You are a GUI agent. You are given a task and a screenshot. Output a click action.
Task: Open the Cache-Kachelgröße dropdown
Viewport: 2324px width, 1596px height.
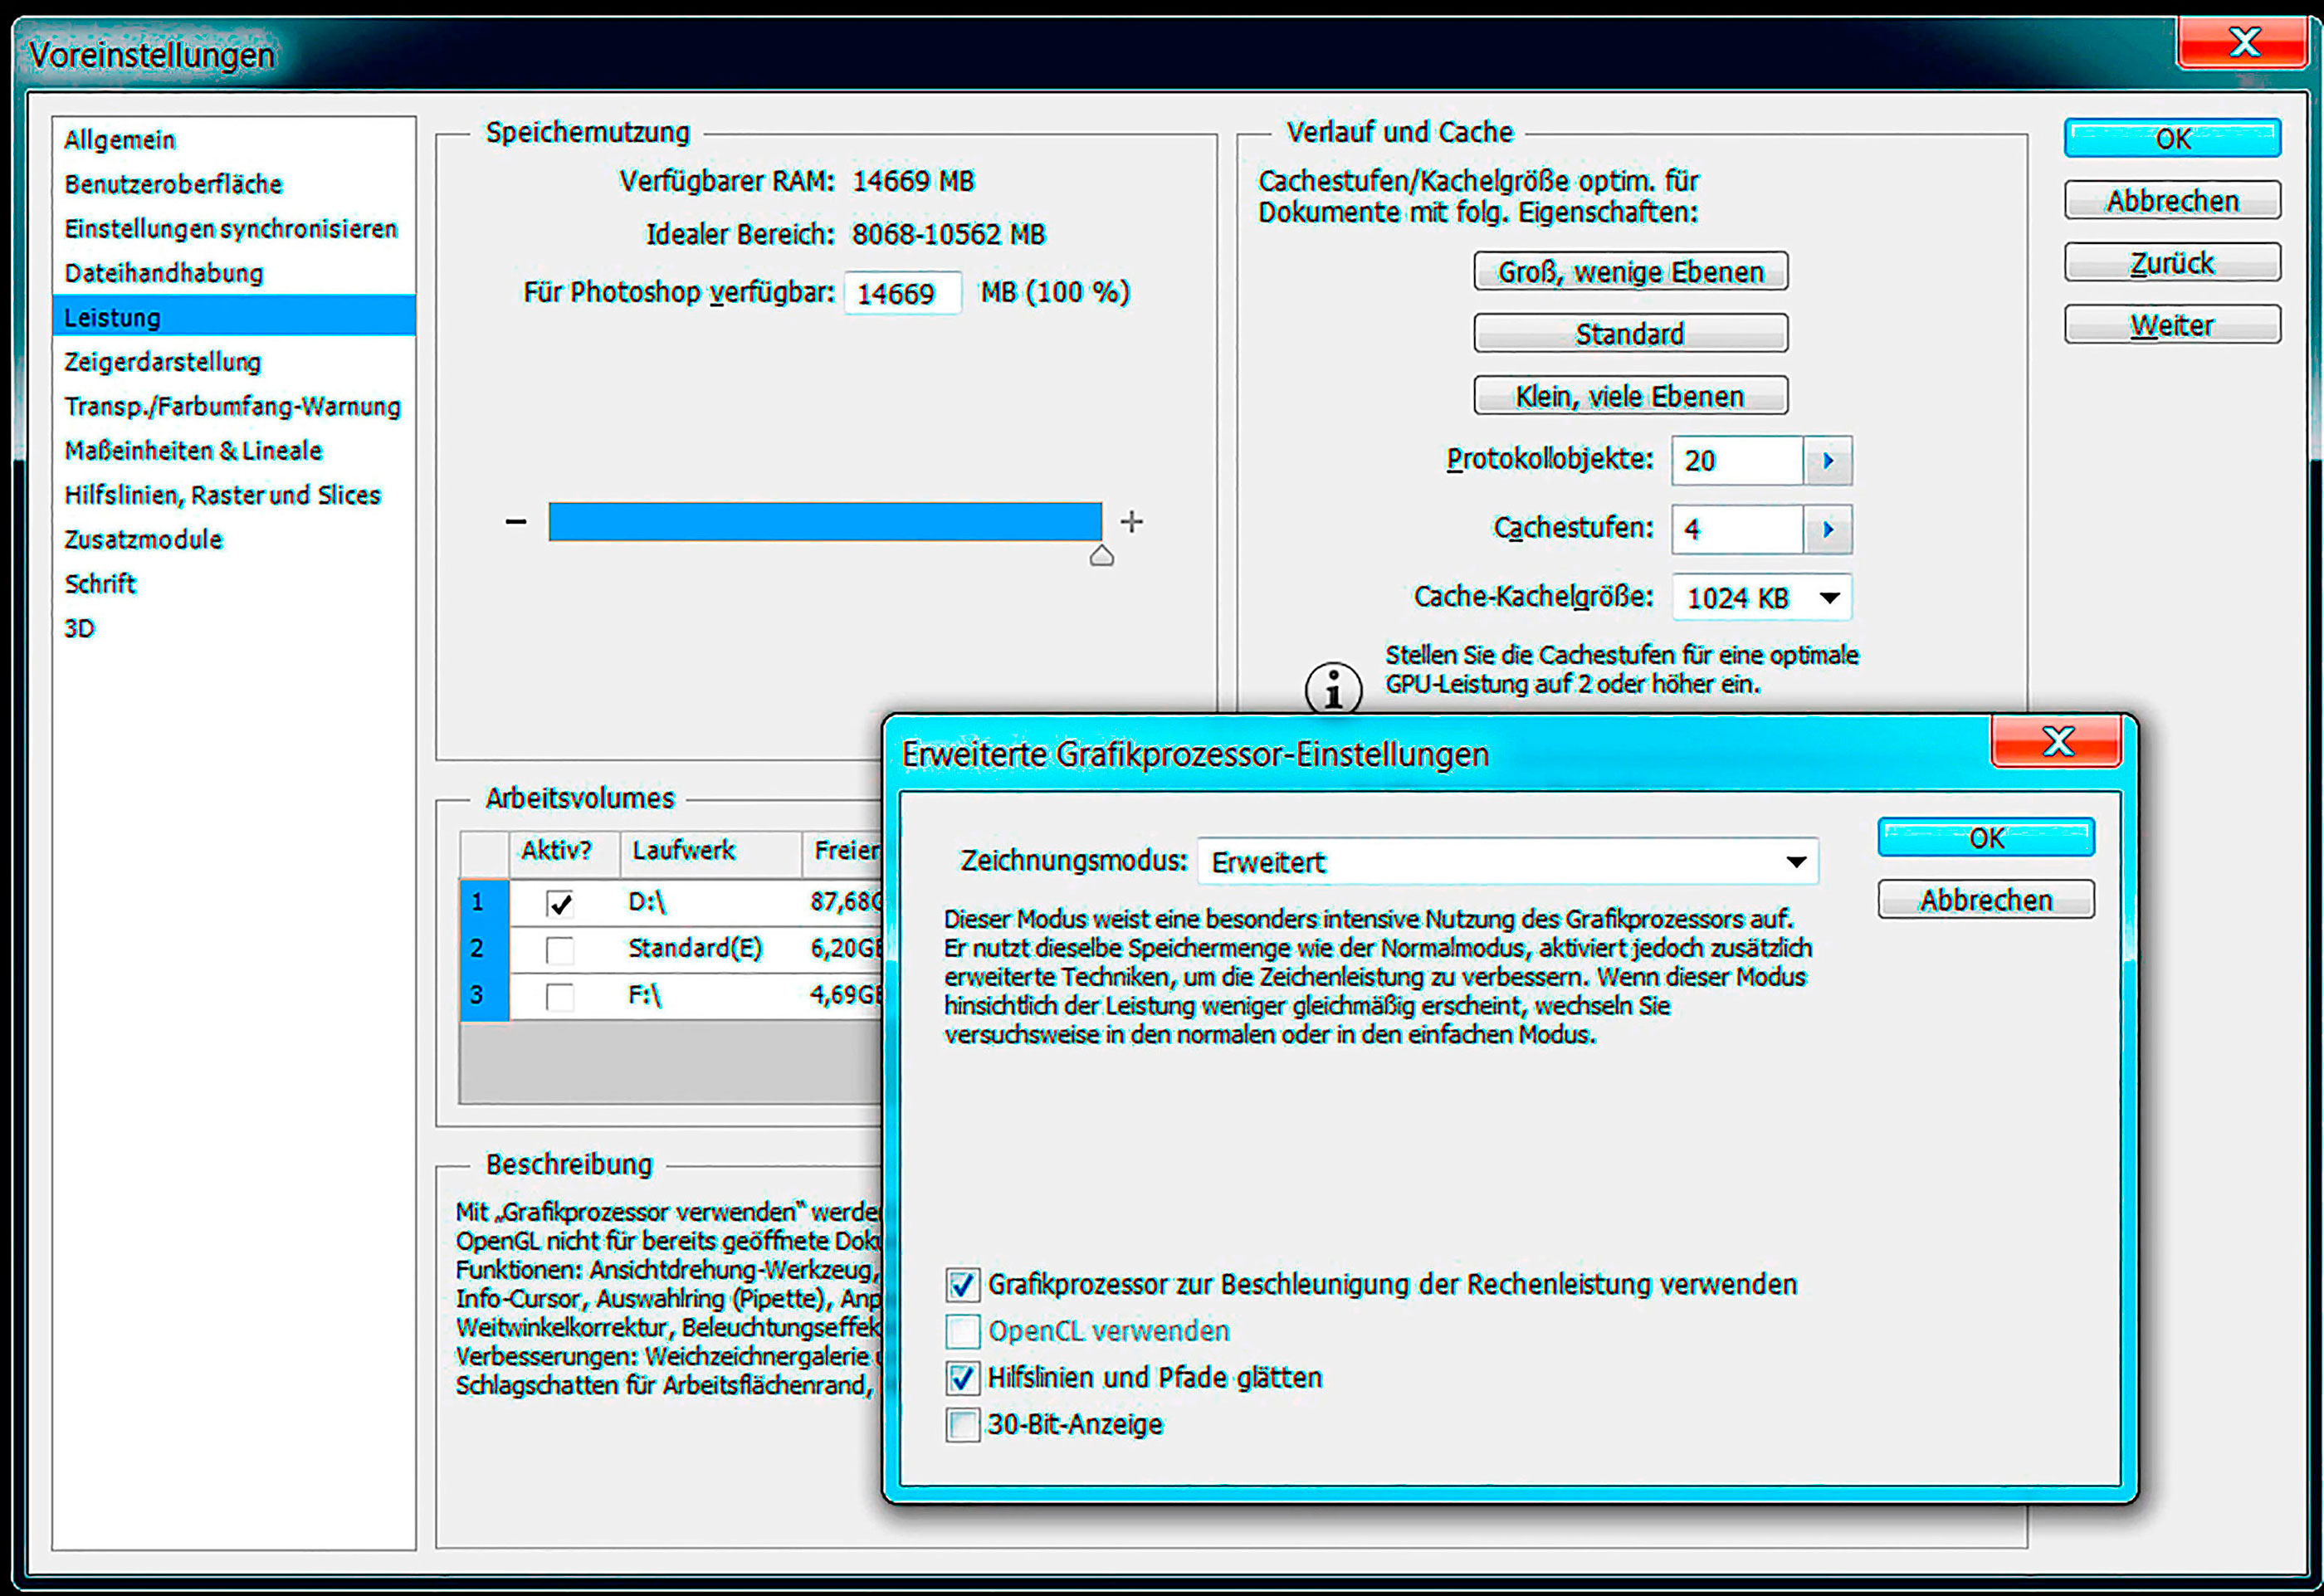click(1761, 597)
